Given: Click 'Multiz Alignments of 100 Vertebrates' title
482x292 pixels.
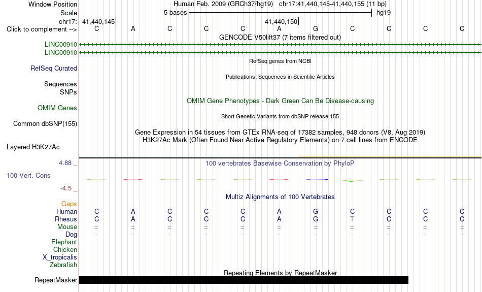Looking at the screenshot, I should tap(280, 197).
